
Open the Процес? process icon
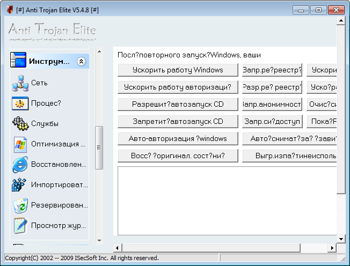coord(20,104)
